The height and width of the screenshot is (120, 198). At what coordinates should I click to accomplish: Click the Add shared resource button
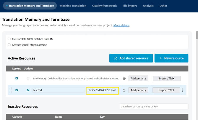(x=131, y=58)
